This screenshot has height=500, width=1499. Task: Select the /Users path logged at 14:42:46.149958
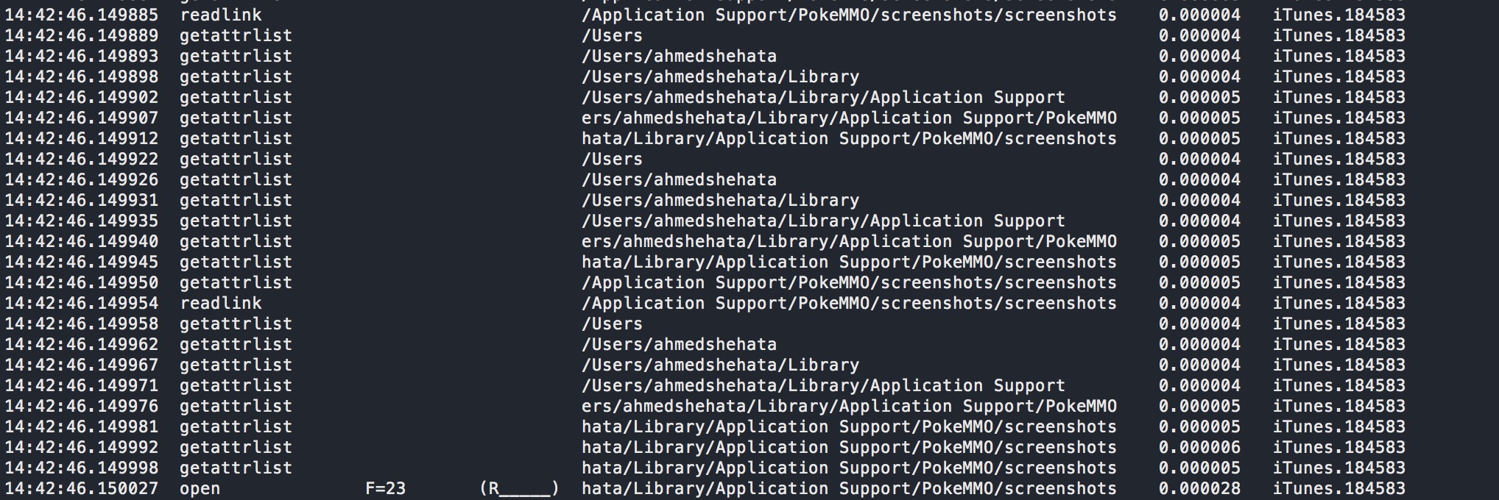(613, 324)
